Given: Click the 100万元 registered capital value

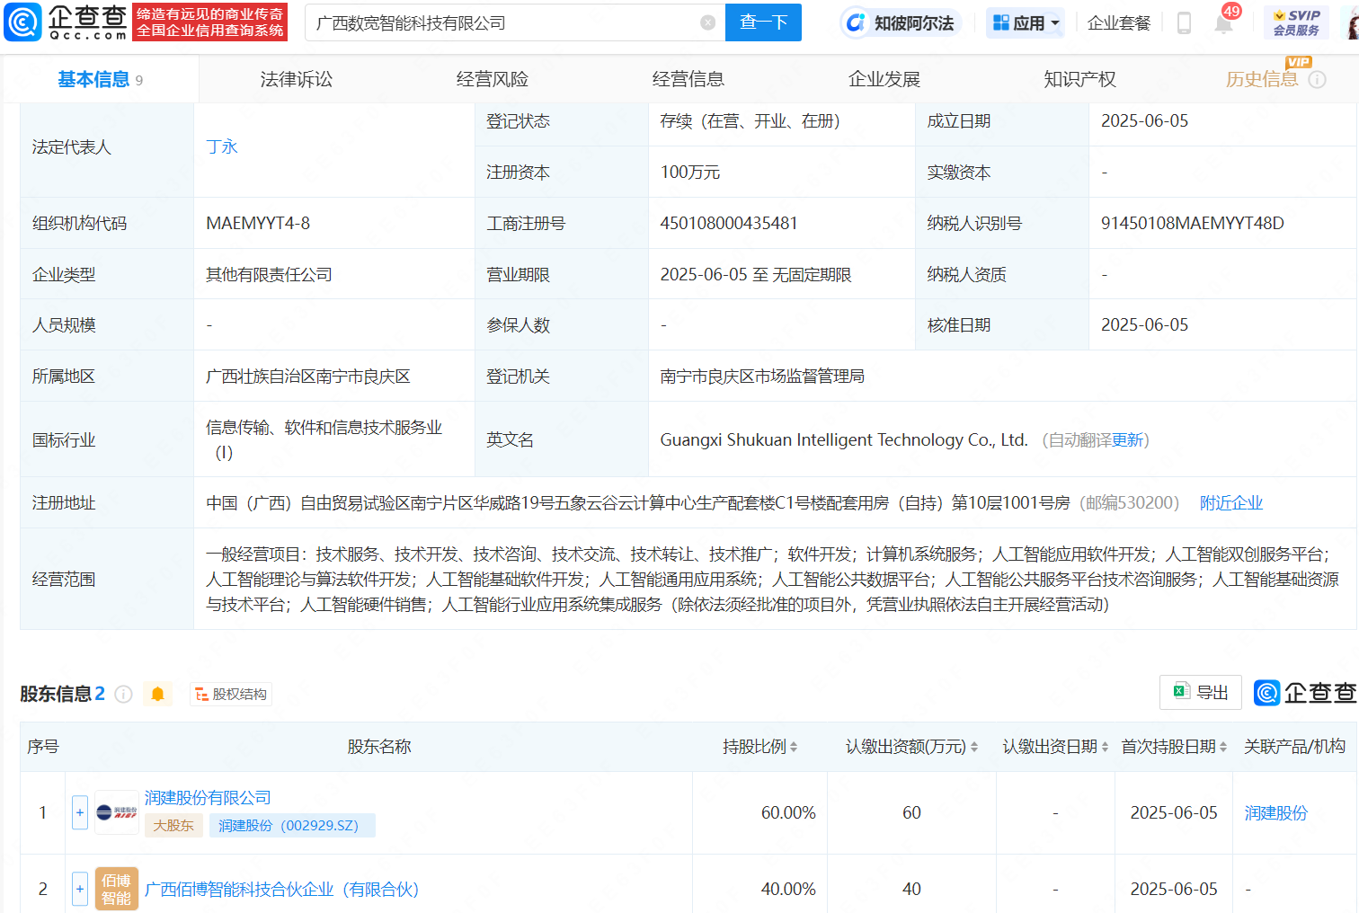Looking at the screenshot, I should 690,173.
